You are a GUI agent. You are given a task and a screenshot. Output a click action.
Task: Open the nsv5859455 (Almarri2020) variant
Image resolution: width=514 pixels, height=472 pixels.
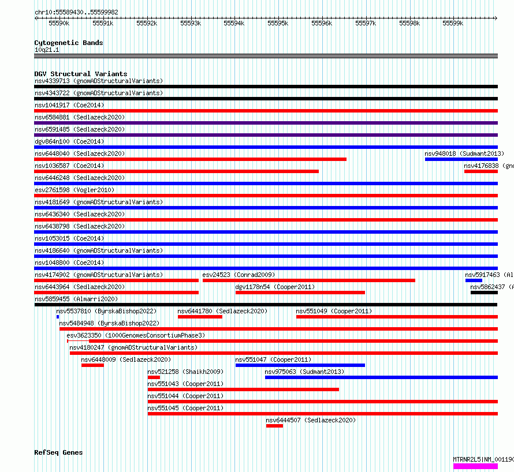[76, 299]
